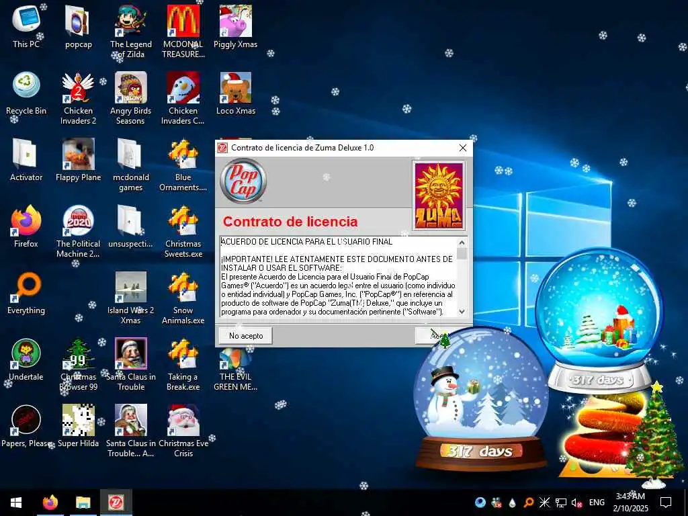Select The Political Machine 2020 icon
Image resolution: width=688 pixels, height=516 pixels.
(78, 232)
